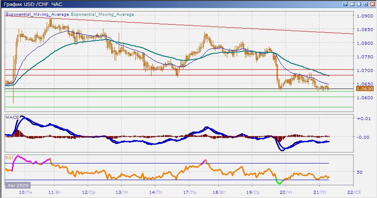This screenshot has width=377, height=198.
Task: Click the 1.0900 price axis label
Action: point(365,16)
